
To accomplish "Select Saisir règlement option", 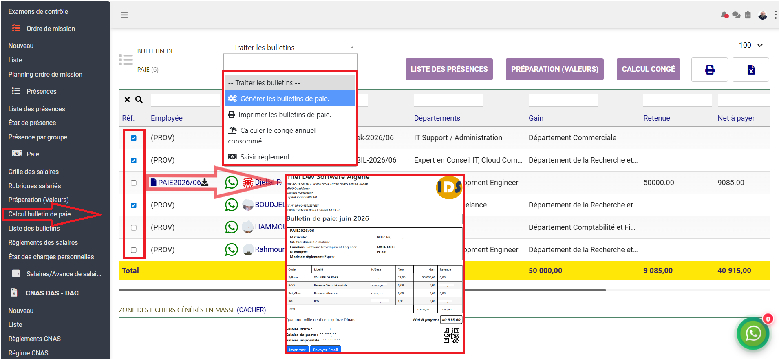I will [290, 157].
